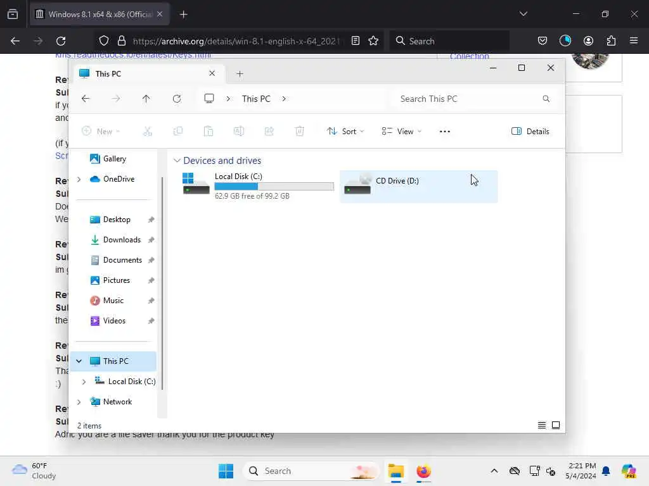The height and width of the screenshot is (486, 649).
Task: Open the See more ellipsis menu
Action: point(444,132)
